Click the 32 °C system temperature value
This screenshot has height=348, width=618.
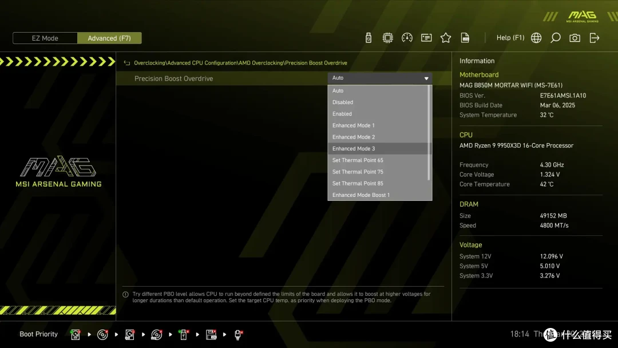(x=546, y=115)
